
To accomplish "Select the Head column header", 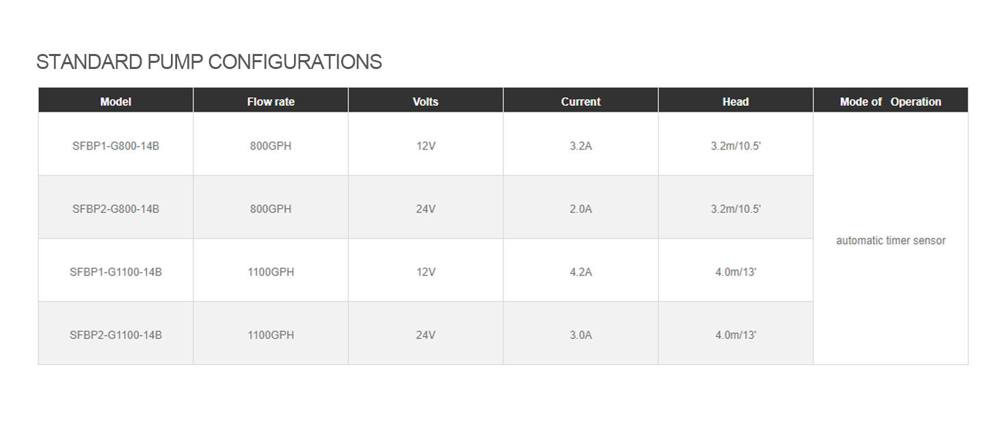I will click(x=736, y=102).
